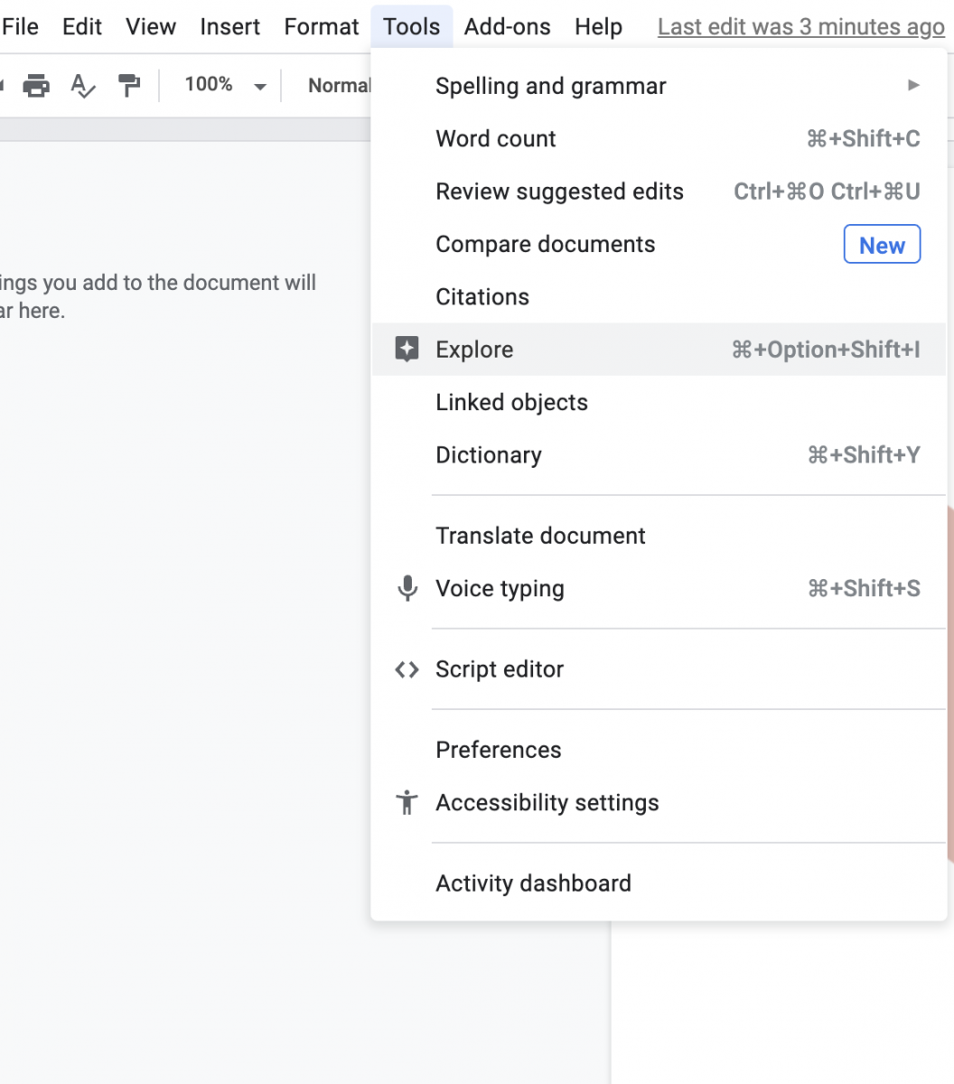Click the New badge beside Compare documents

[x=882, y=245]
